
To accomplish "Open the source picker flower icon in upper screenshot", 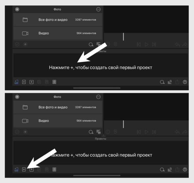I will [x=17, y=9].
